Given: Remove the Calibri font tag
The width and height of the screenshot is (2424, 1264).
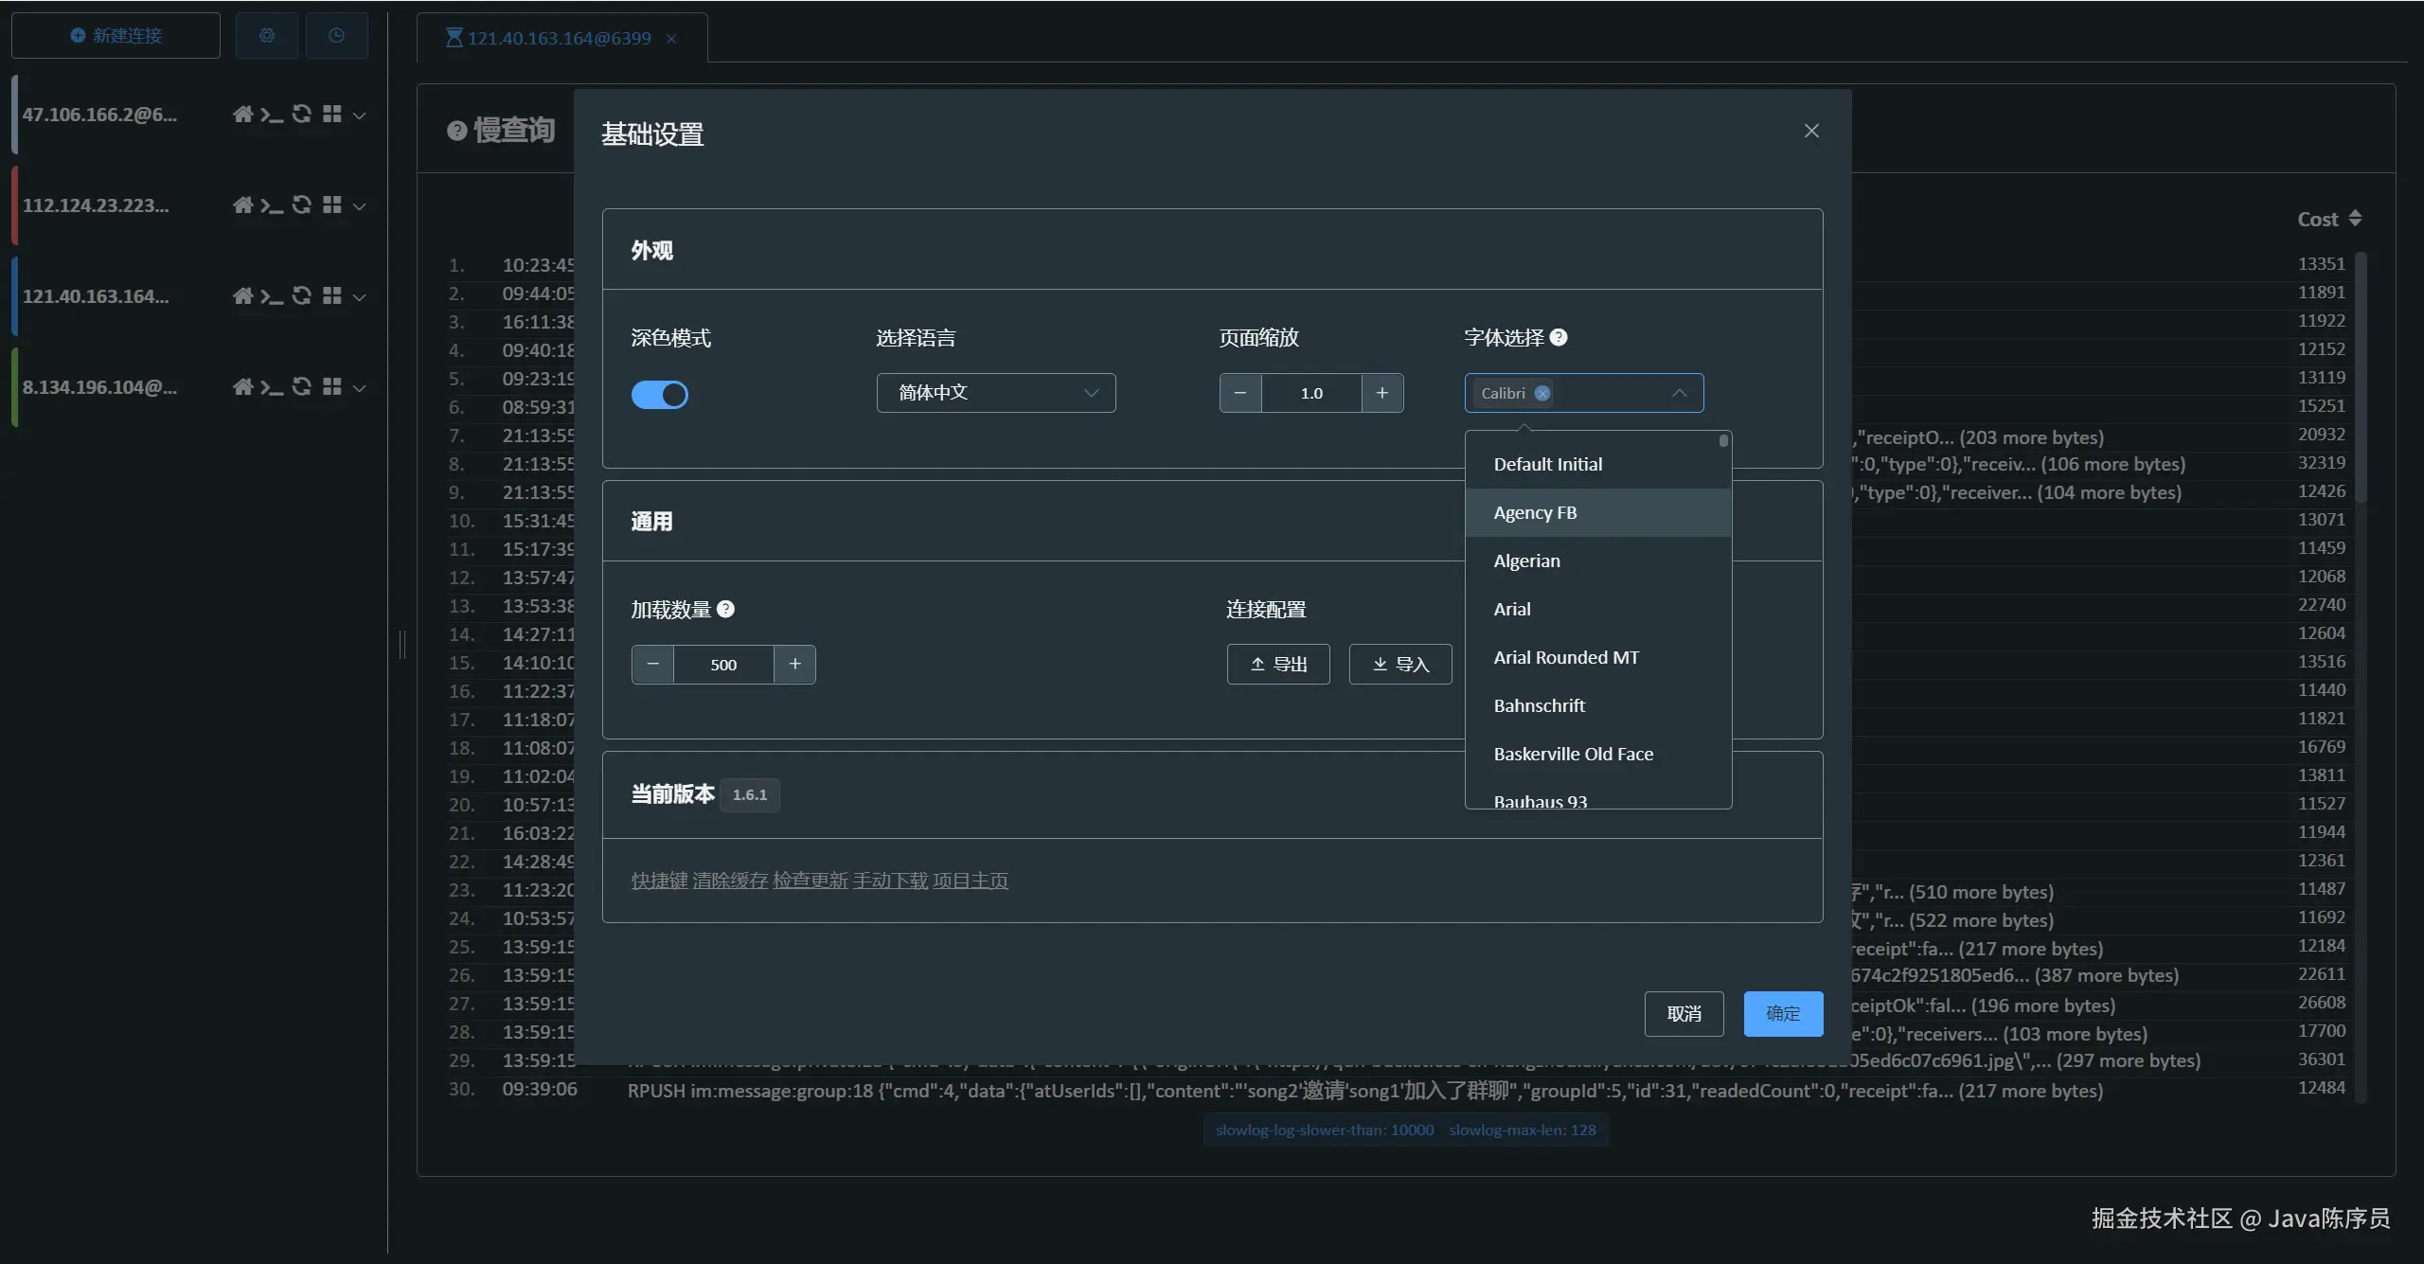Looking at the screenshot, I should (x=1542, y=394).
